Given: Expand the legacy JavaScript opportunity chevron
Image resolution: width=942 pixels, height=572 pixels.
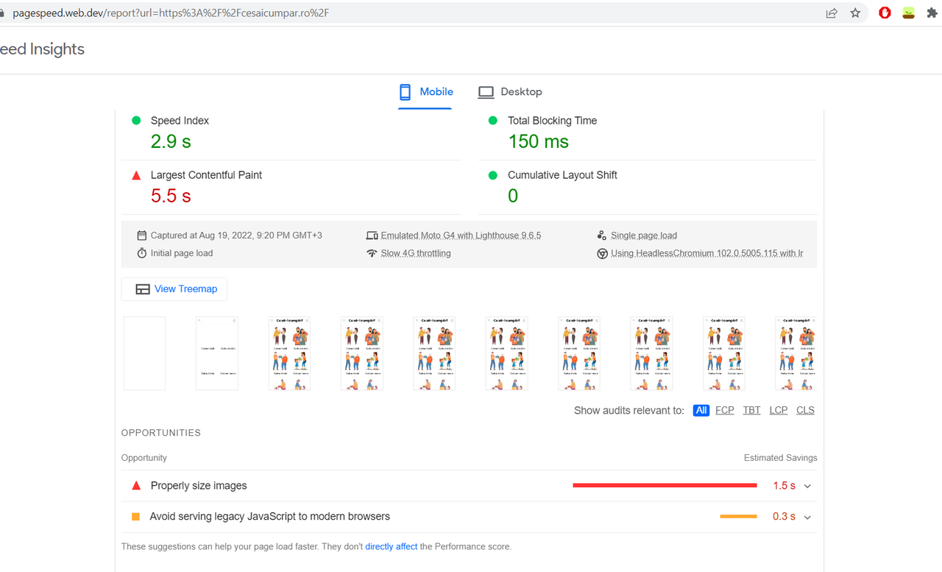Looking at the screenshot, I should click(x=807, y=517).
